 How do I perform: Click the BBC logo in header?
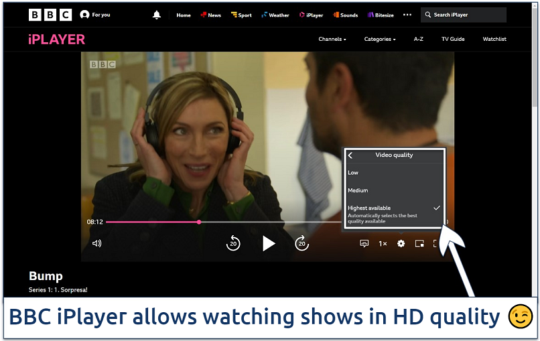click(50, 15)
